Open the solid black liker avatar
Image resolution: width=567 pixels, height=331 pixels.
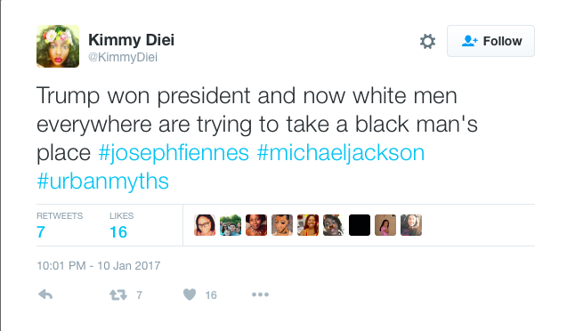[360, 225]
